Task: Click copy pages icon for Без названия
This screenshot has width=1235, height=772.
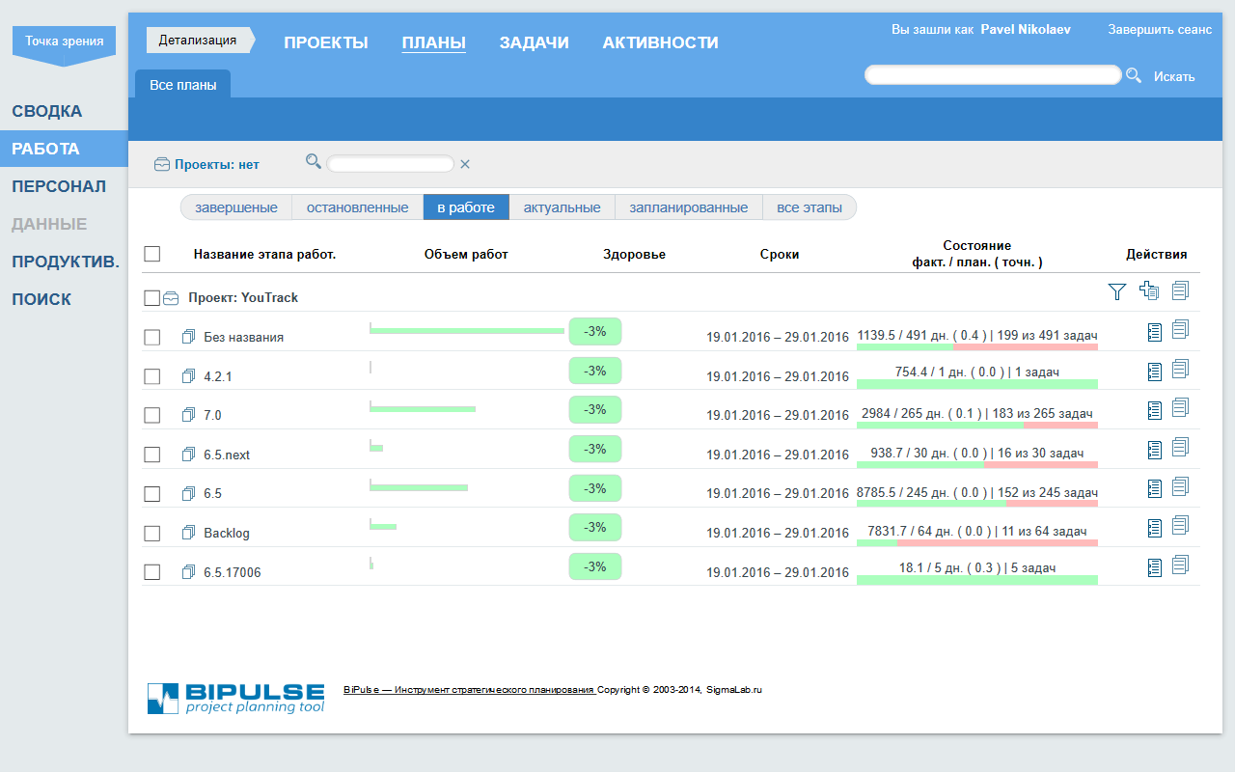Action: click(1181, 329)
